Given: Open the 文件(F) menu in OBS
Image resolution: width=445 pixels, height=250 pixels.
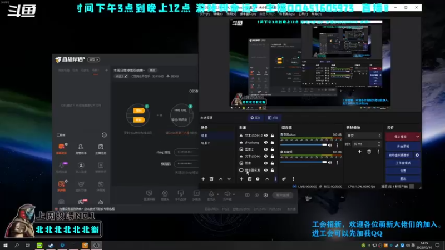Looking at the screenshot, I should (x=204, y=14).
